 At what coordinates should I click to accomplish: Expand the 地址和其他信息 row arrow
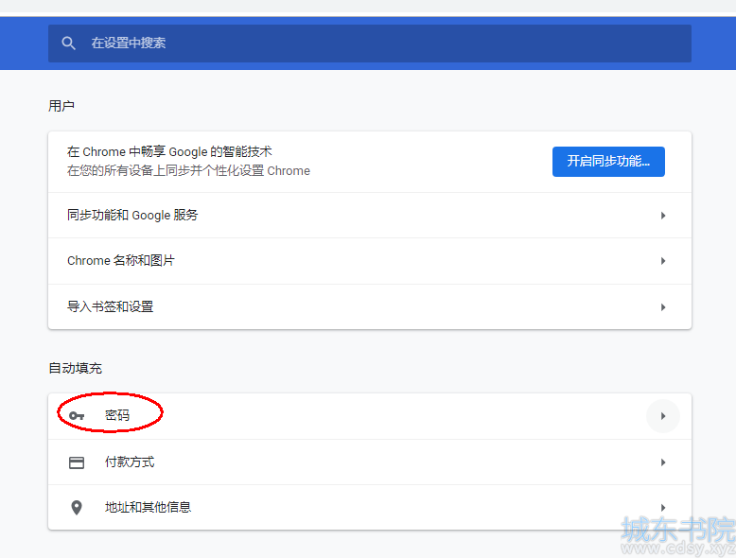click(663, 507)
